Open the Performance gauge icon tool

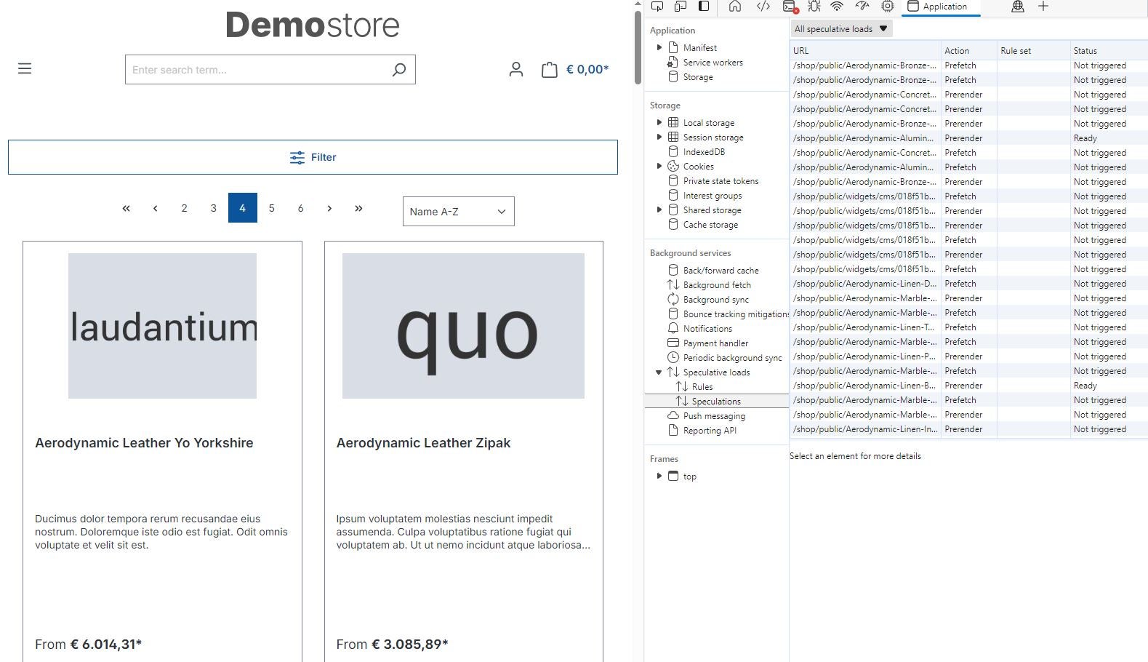pos(862,7)
